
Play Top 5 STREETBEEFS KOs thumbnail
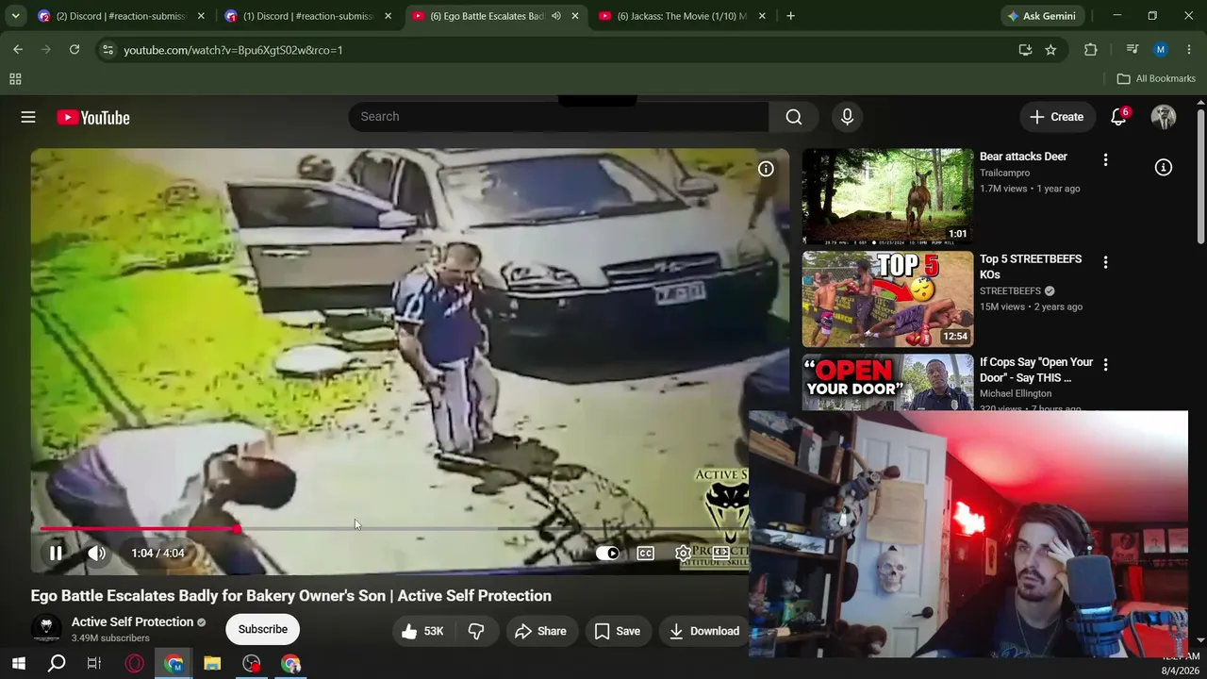[887, 299]
